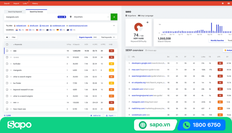Select the Organic keywords tab
Image resolution: width=232 pixels, height=133 pixels.
88,37
